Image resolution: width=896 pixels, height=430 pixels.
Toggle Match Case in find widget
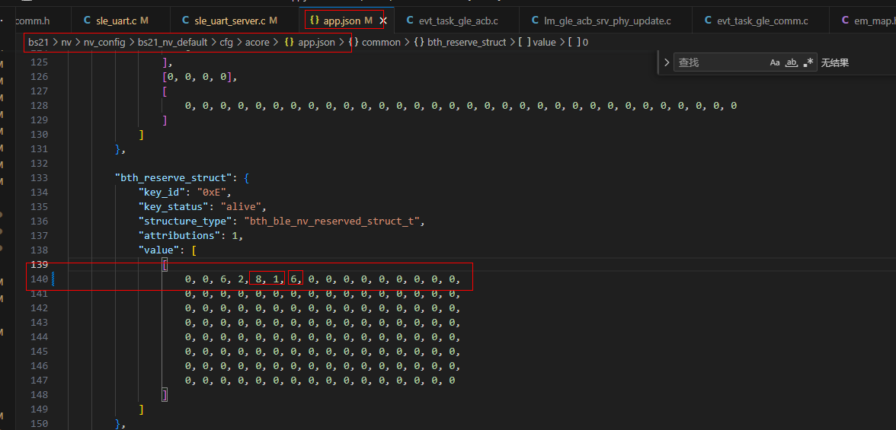coord(775,62)
